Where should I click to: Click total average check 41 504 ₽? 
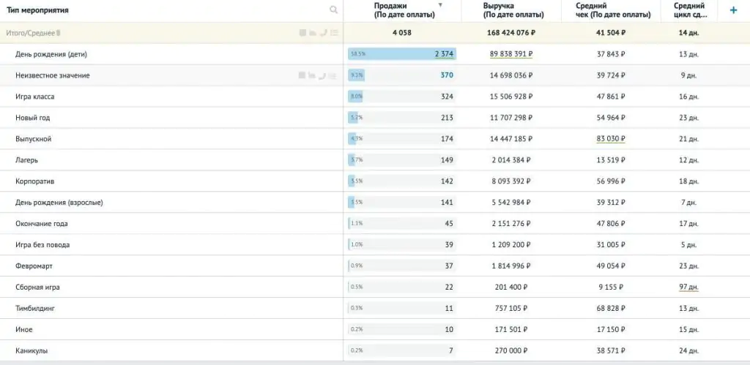click(x=611, y=33)
